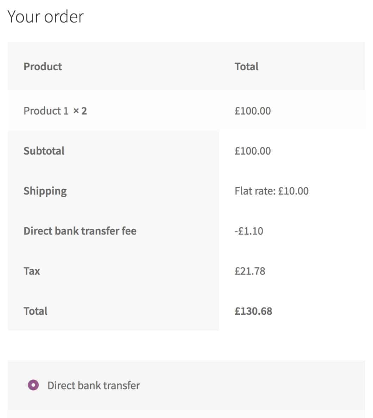373x418 pixels.
Task: Click the Tax row label
Action: click(32, 271)
